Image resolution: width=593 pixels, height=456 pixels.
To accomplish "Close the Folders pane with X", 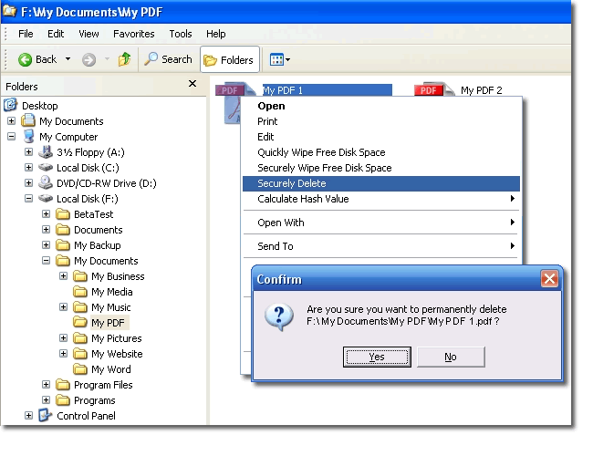I will tap(192, 84).
